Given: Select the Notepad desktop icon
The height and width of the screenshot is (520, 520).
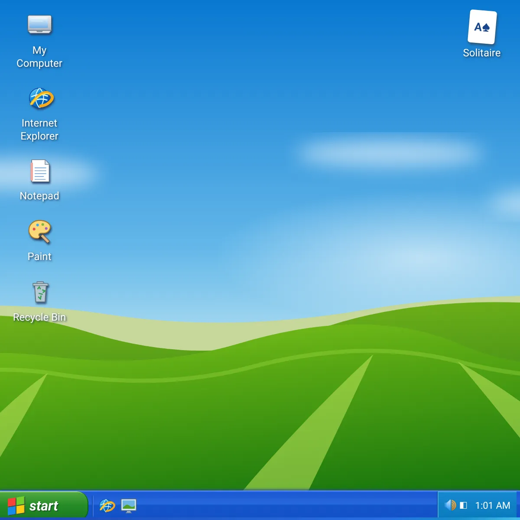Looking at the screenshot, I should (x=40, y=171).
